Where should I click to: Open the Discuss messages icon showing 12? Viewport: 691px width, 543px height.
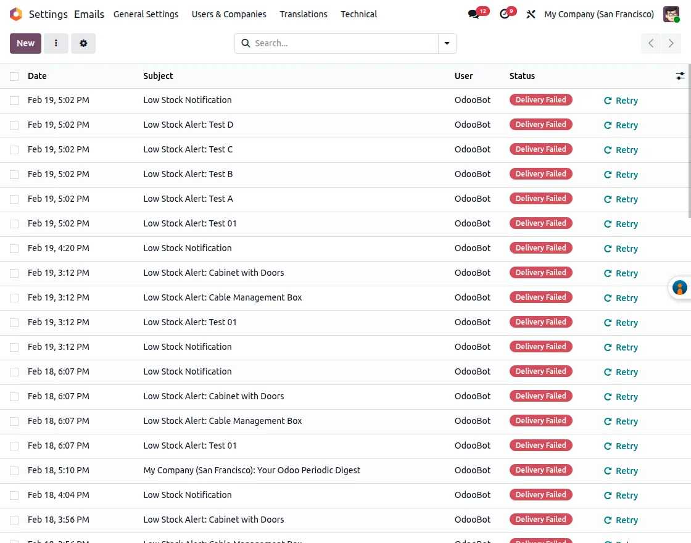tap(473, 14)
